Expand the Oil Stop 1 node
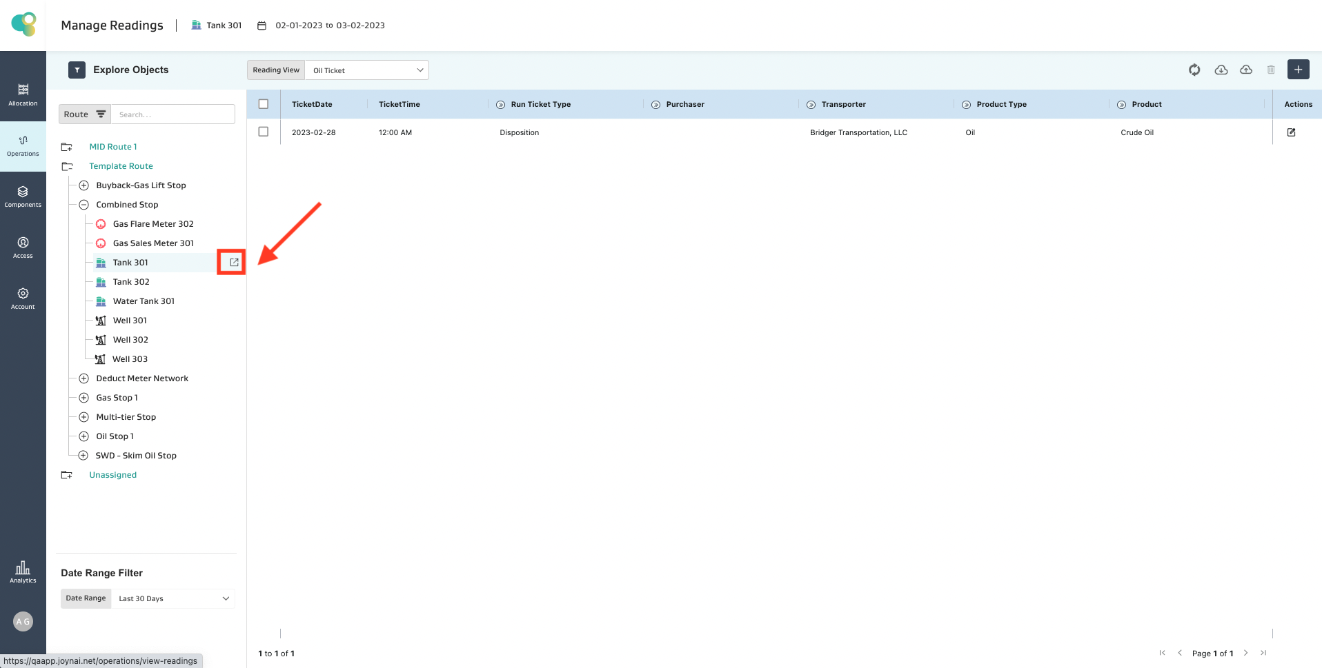Viewport: 1322px width, 668px height. tap(83, 436)
